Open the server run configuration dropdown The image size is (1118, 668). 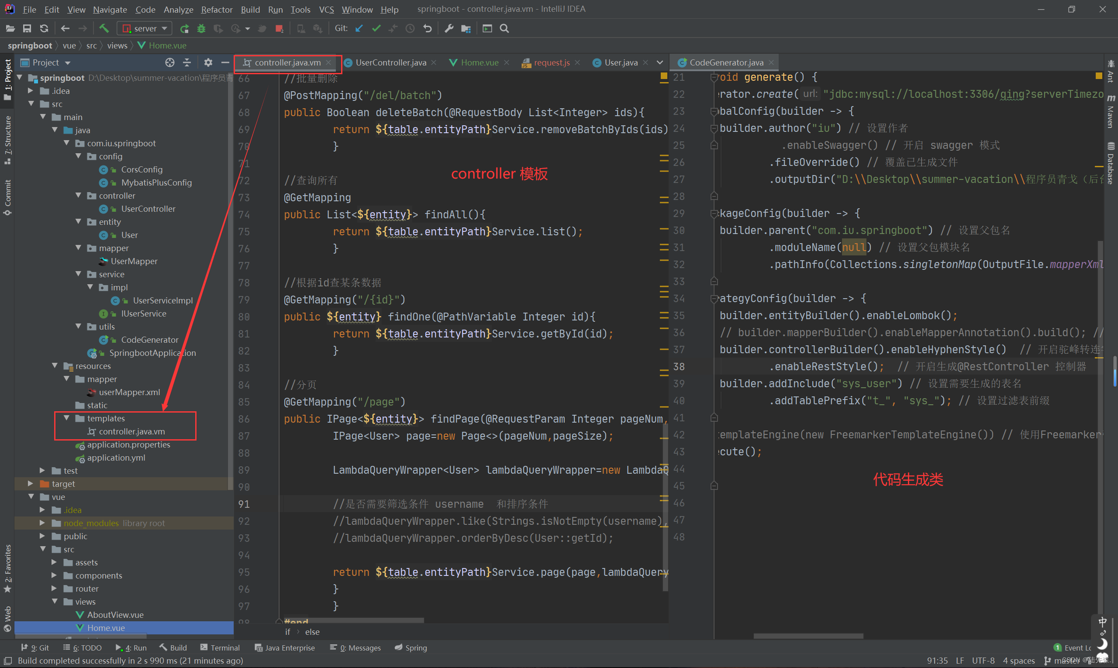145,28
